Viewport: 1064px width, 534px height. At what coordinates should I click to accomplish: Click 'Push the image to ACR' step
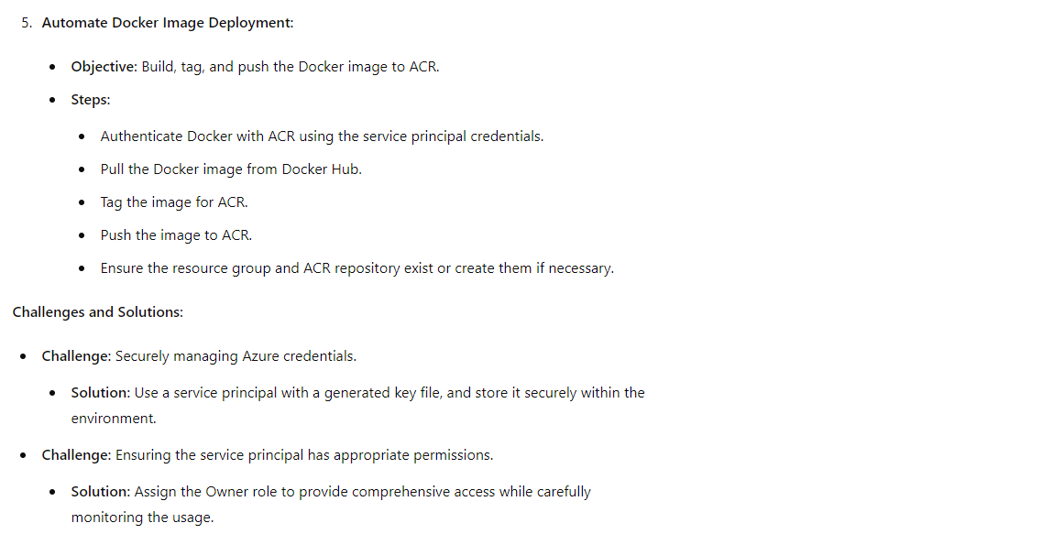[x=176, y=234]
